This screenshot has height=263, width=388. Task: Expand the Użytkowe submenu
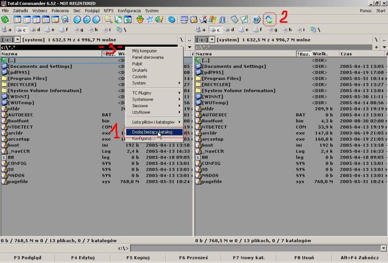pos(154,112)
